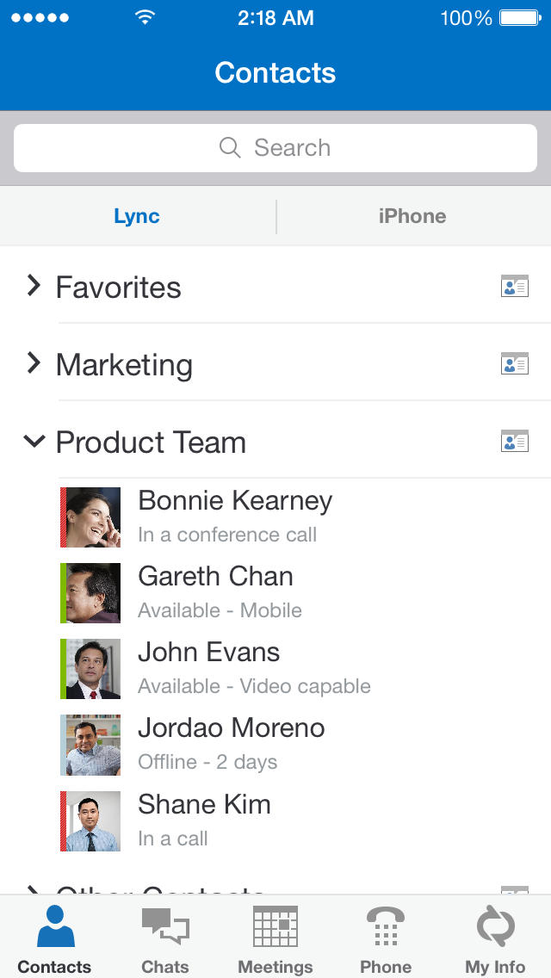Switch to the Lync contacts tab

pyautogui.click(x=137, y=216)
